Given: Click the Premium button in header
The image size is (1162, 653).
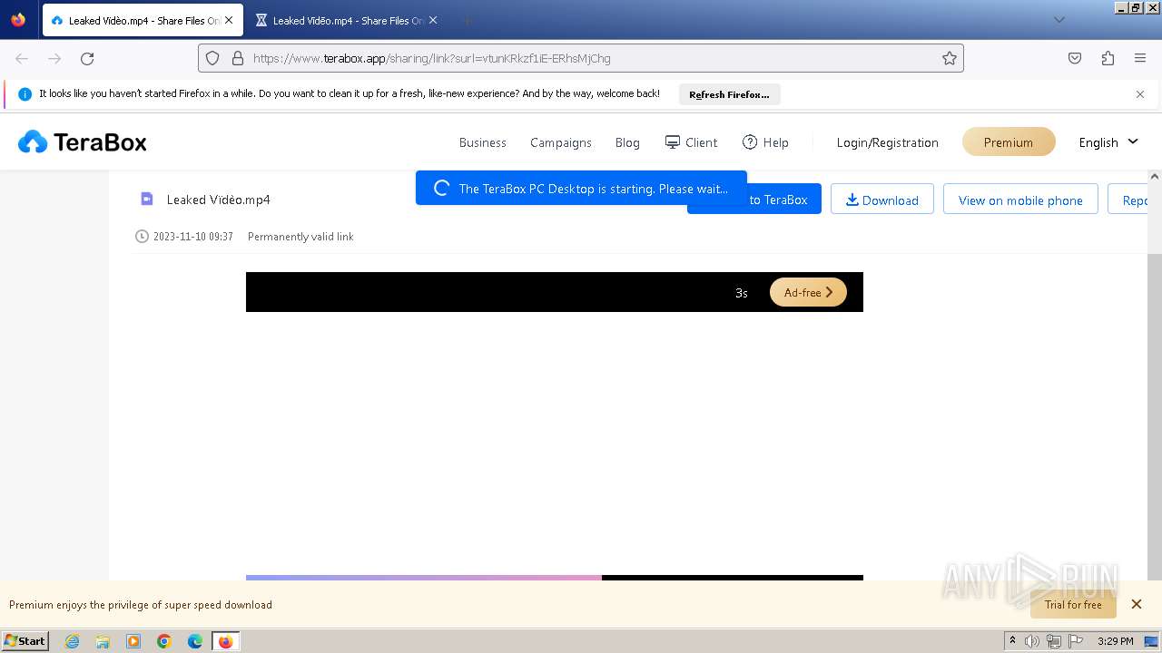Looking at the screenshot, I should (1009, 142).
